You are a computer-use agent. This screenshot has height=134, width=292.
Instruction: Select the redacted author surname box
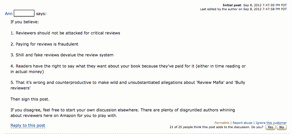click(x=24, y=13)
